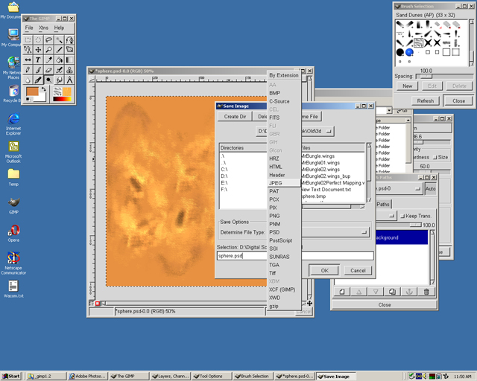This screenshot has height=381, width=477.
Task: Click the Start button on taskbar
Action: coord(11,376)
